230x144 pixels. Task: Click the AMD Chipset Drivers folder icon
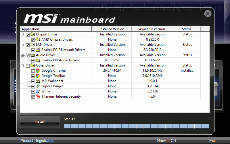[x=38, y=39]
